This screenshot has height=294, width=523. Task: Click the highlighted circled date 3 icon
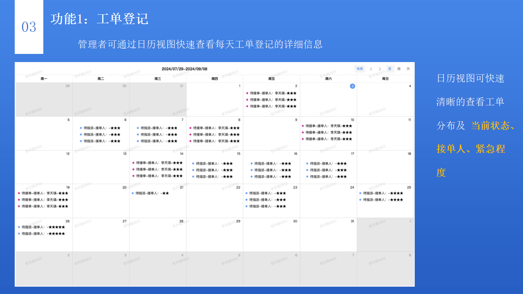tap(352, 86)
